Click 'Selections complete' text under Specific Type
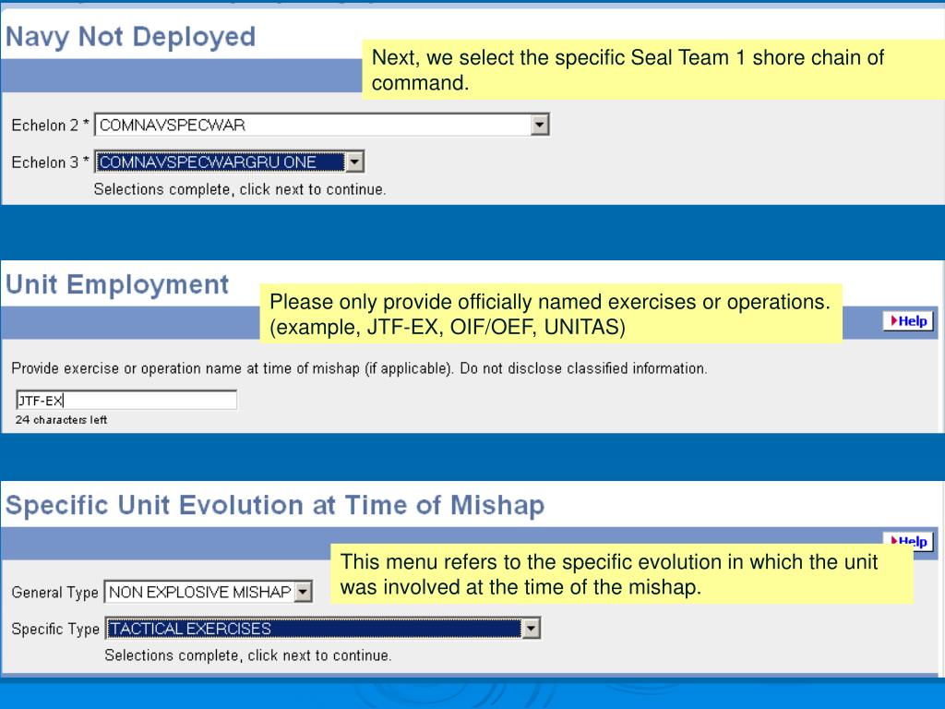 [247, 655]
